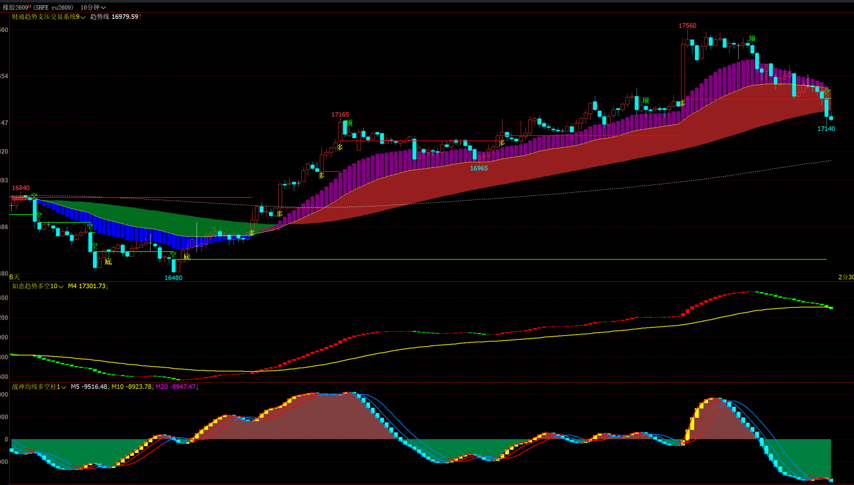This screenshot has width=854, height=485.
Task: Click the 16840 red price label
Action: point(21,188)
